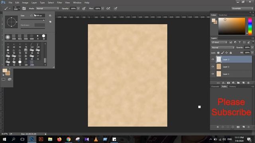
Task: Open the layer Kind filter dropdown
Action: pos(219,43)
